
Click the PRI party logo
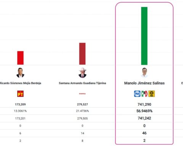tap(144, 94)
